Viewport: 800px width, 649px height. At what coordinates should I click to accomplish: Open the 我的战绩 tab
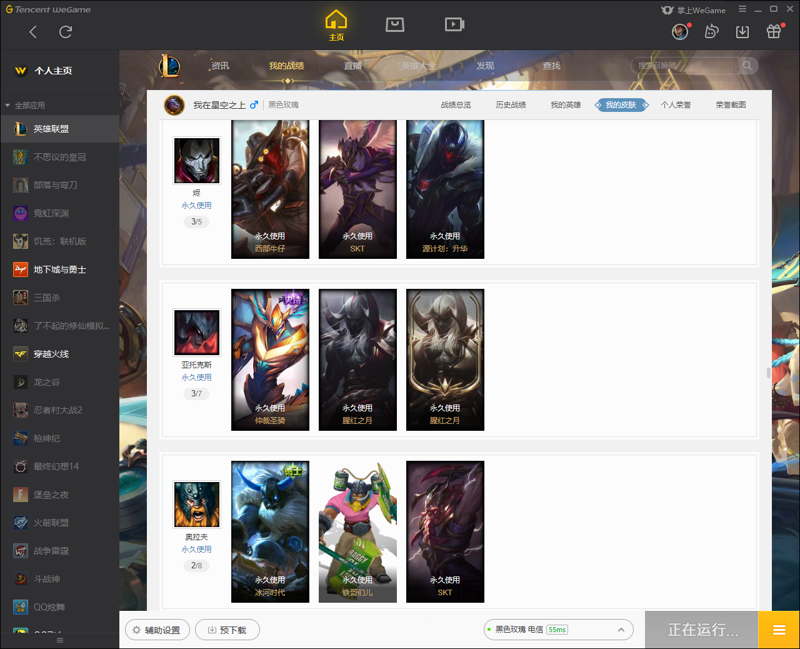click(x=286, y=66)
